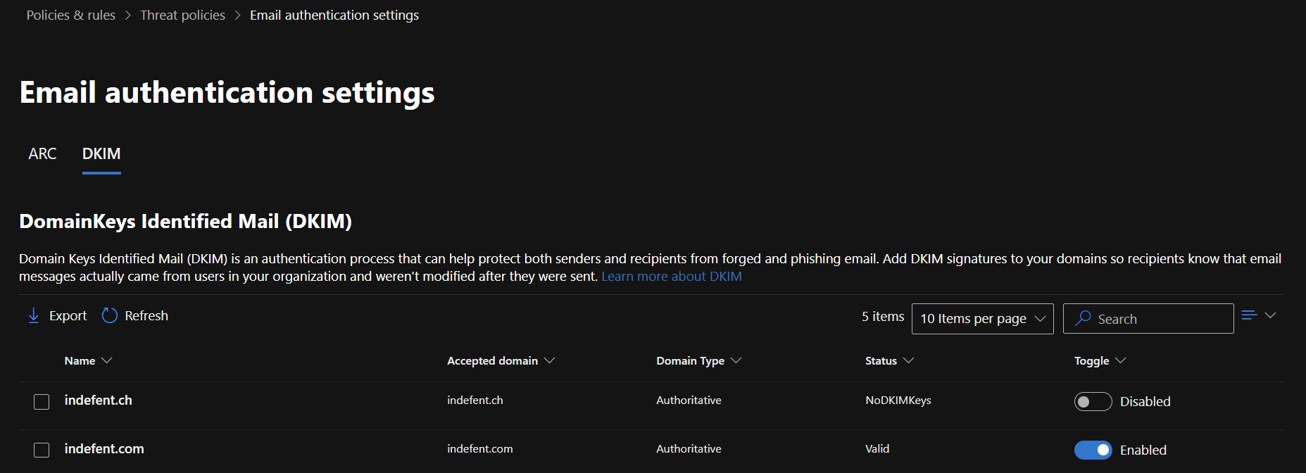Select the indefent.ch row checkbox
The width and height of the screenshot is (1306, 473).
coord(42,402)
